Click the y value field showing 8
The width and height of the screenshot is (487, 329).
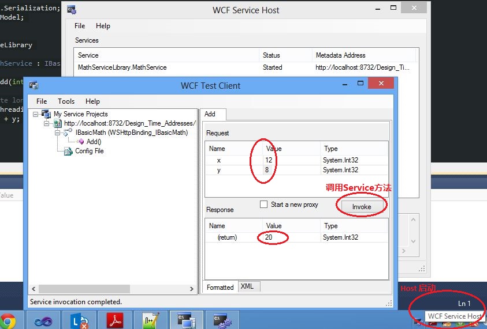[x=291, y=170]
